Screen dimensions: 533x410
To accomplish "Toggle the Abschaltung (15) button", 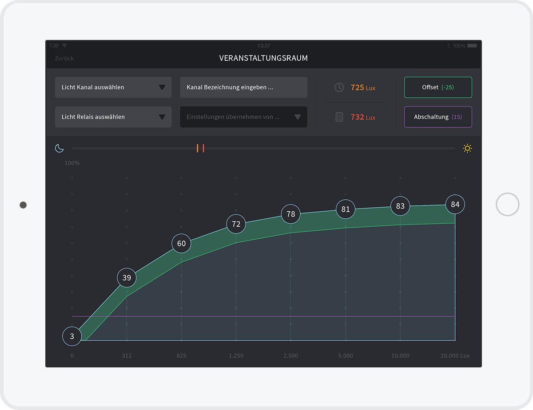I will click(438, 117).
